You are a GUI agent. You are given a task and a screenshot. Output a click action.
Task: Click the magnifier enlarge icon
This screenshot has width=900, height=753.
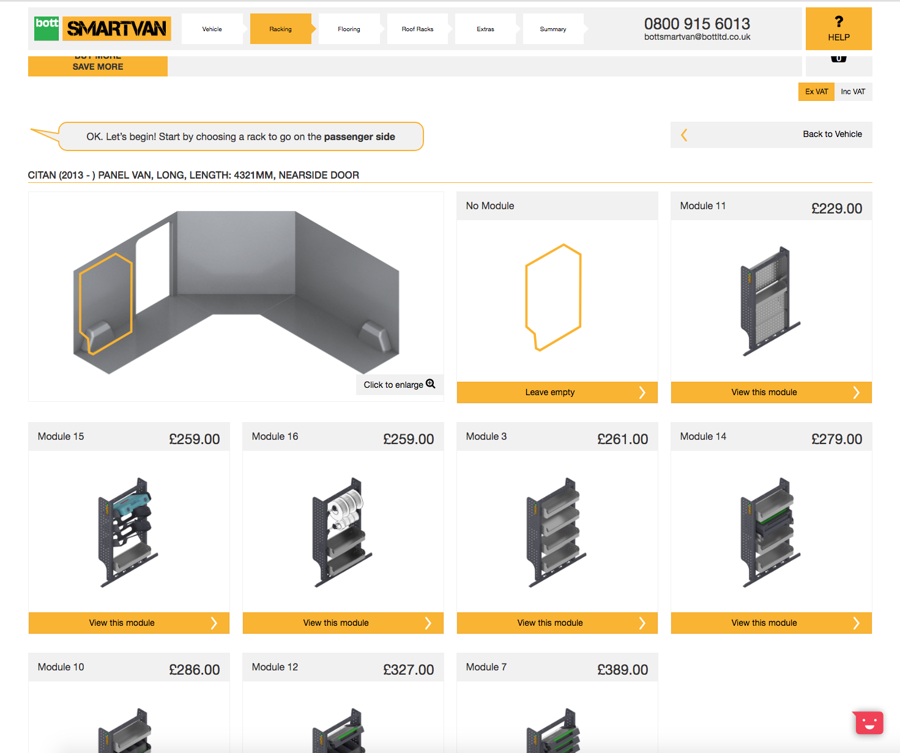coord(431,384)
